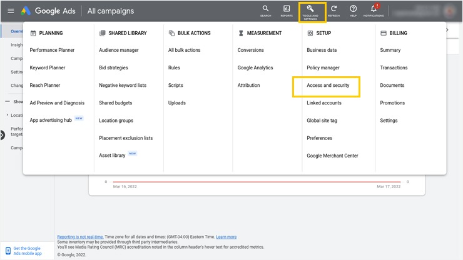Open Bid strategies
Viewport: 463px width, 260px height.
[x=113, y=67]
